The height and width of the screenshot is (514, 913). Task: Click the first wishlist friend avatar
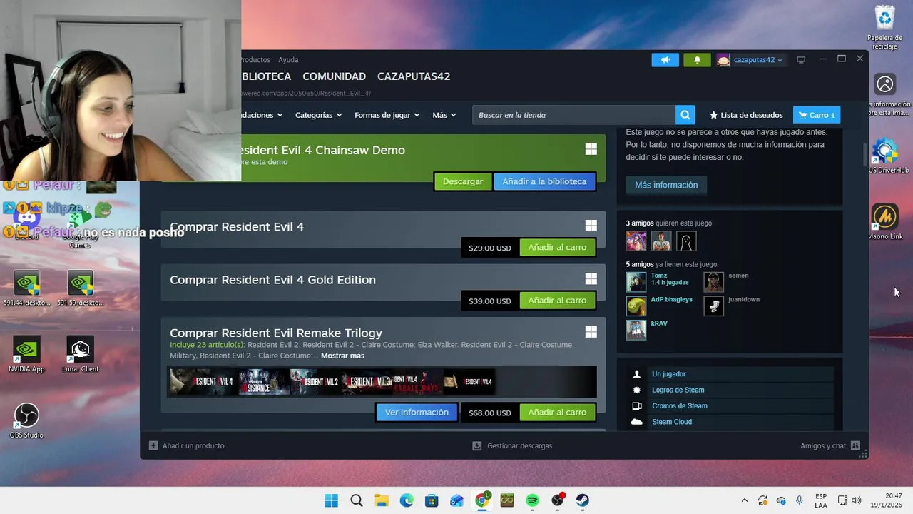636,241
